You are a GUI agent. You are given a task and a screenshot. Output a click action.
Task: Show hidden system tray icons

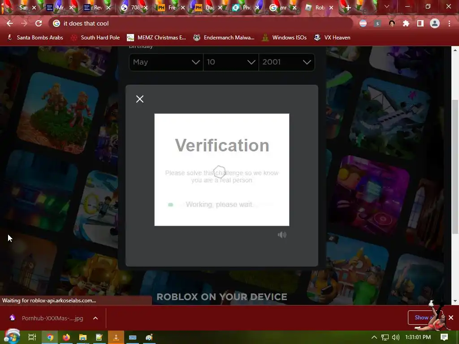coord(374,337)
